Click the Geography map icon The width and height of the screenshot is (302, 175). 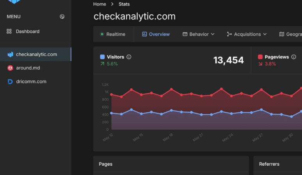coord(282,34)
